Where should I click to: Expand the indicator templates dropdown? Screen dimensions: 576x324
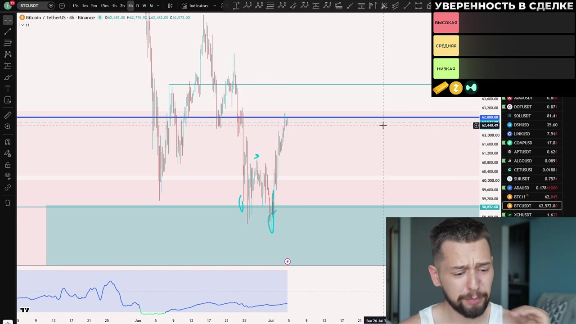pos(215,5)
